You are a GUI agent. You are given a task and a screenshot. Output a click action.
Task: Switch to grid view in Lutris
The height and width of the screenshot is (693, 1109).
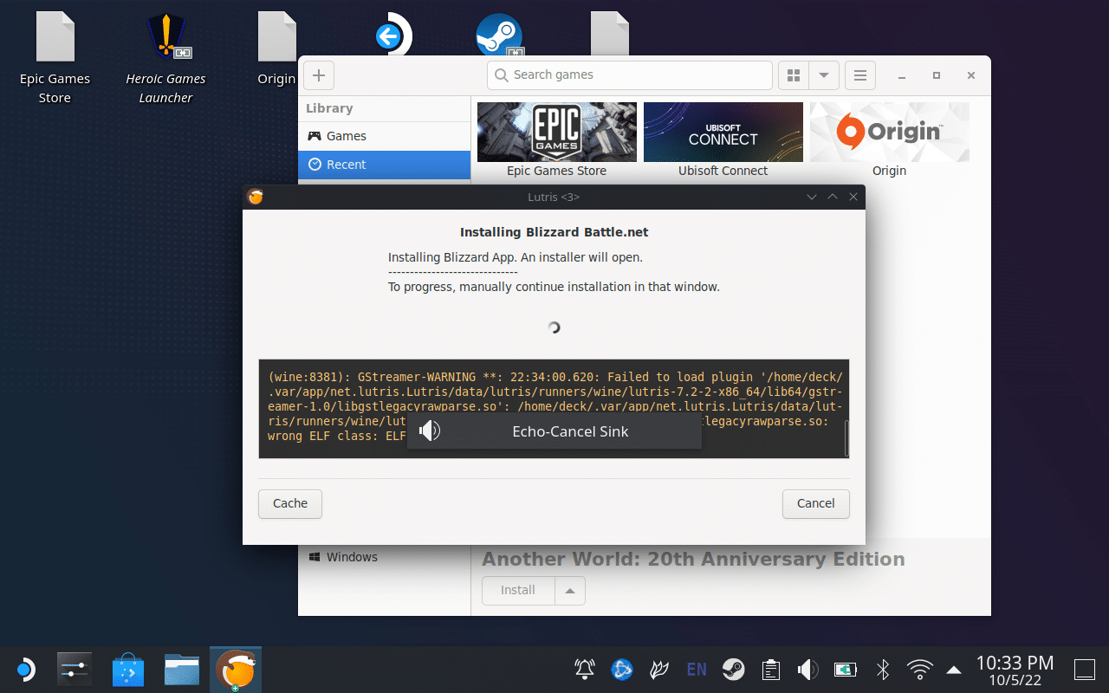pos(793,75)
